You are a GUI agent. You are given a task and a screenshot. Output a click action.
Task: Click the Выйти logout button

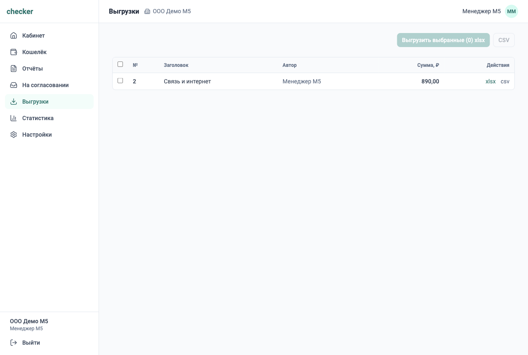pyautogui.click(x=49, y=343)
